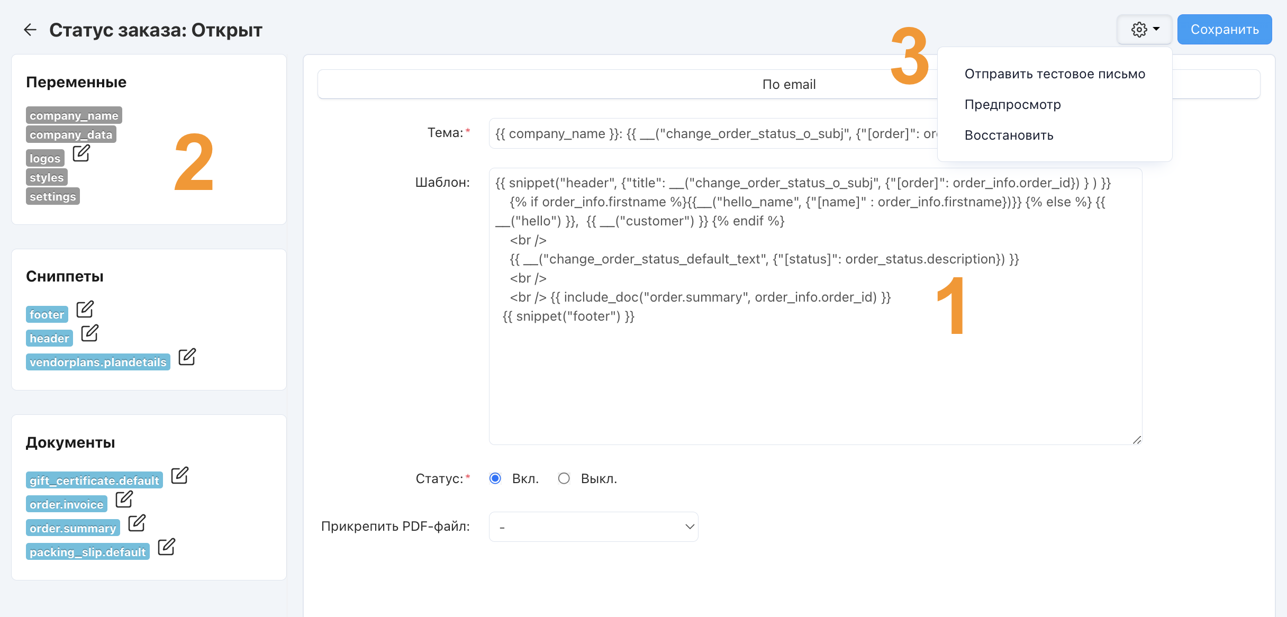This screenshot has height=617, width=1287.
Task: Select Восстановить from the menu
Action: click(1009, 135)
